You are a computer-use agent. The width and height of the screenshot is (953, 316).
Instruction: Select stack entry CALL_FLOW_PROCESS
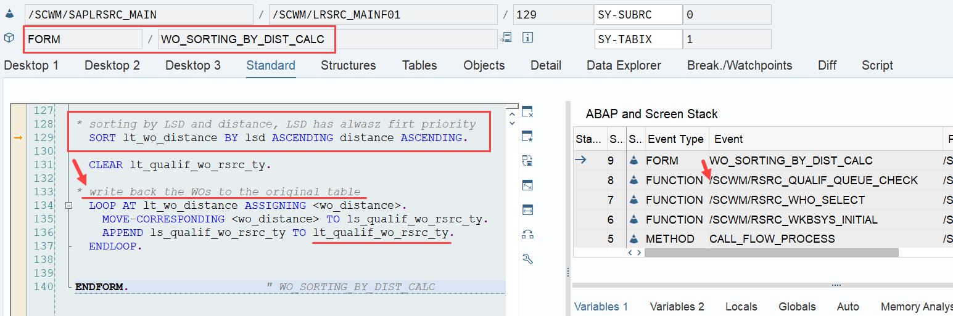772,238
